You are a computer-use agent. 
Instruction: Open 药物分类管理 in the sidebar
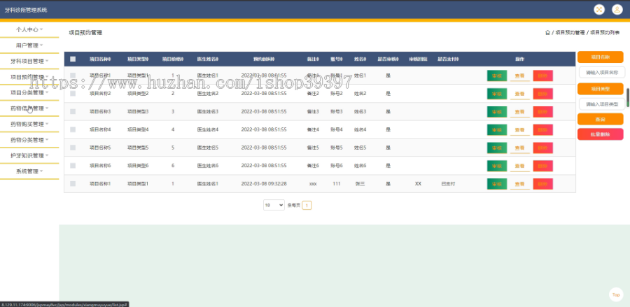[x=29, y=140]
